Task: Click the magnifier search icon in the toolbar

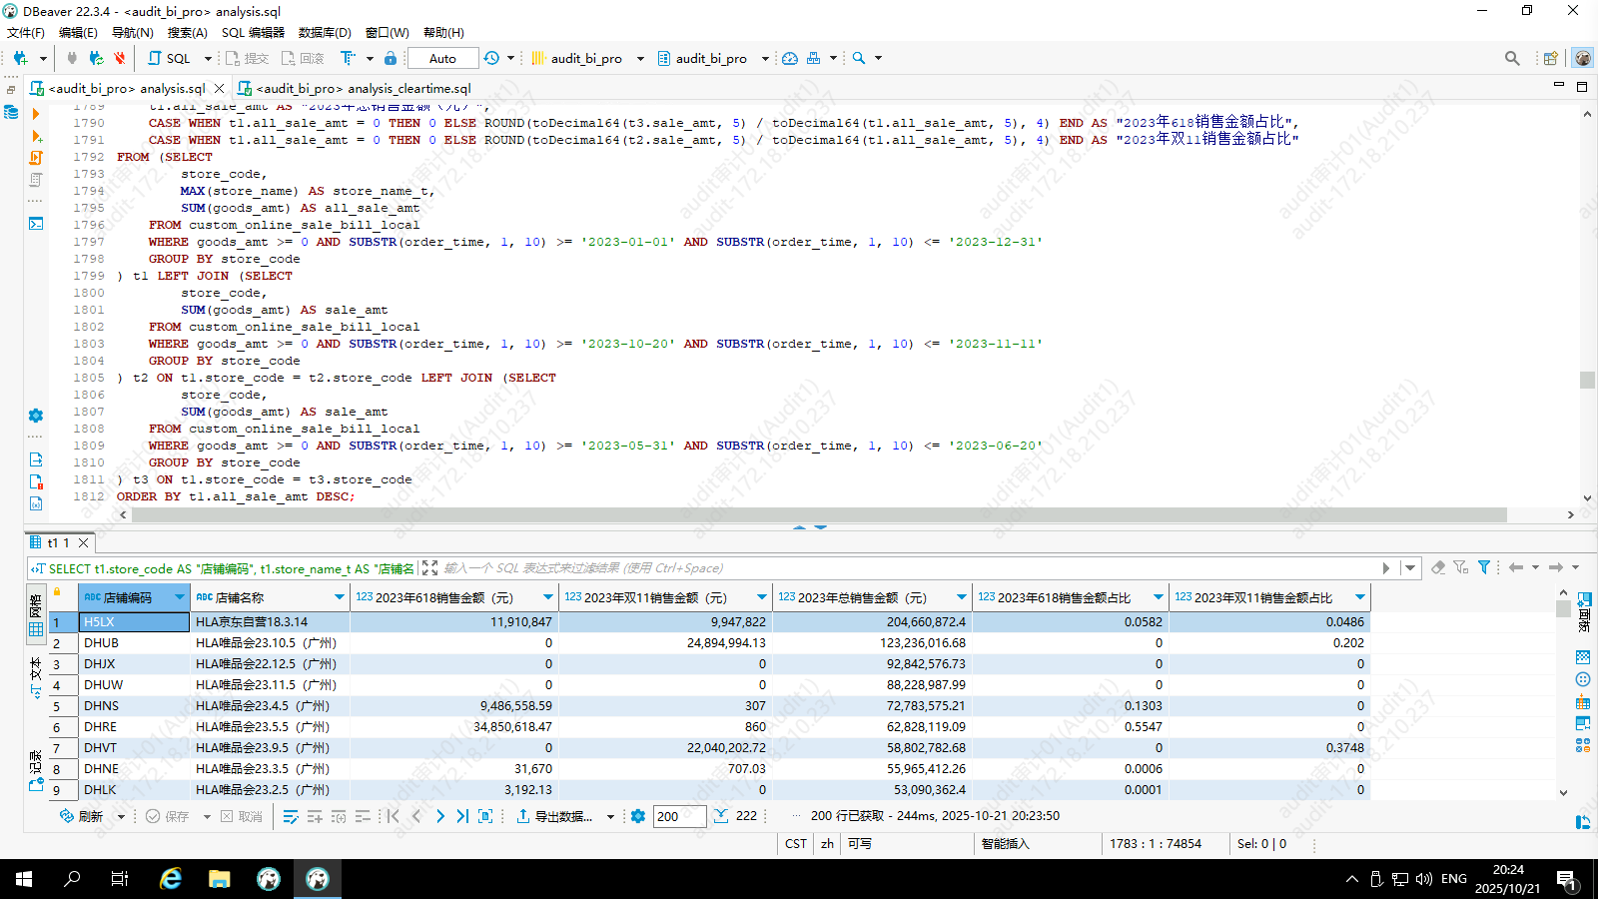Action: [x=859, y=58]
